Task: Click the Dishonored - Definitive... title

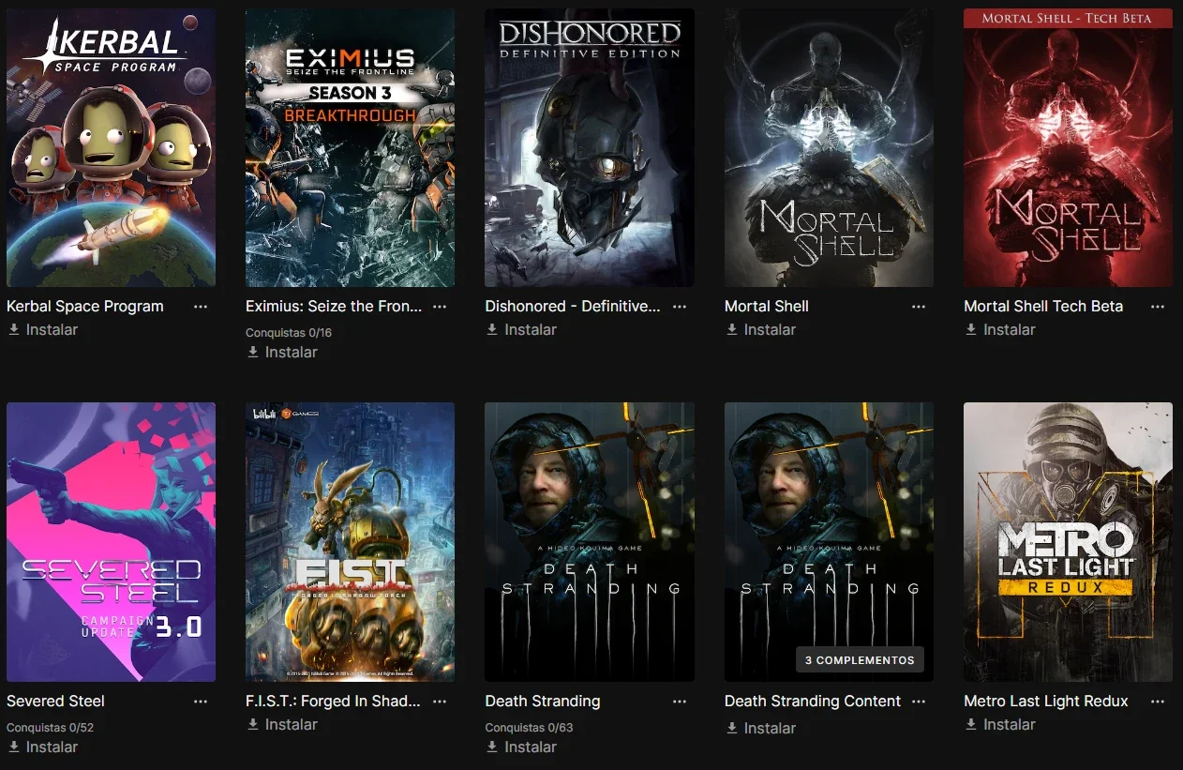Action: click(x=573, y=307)
